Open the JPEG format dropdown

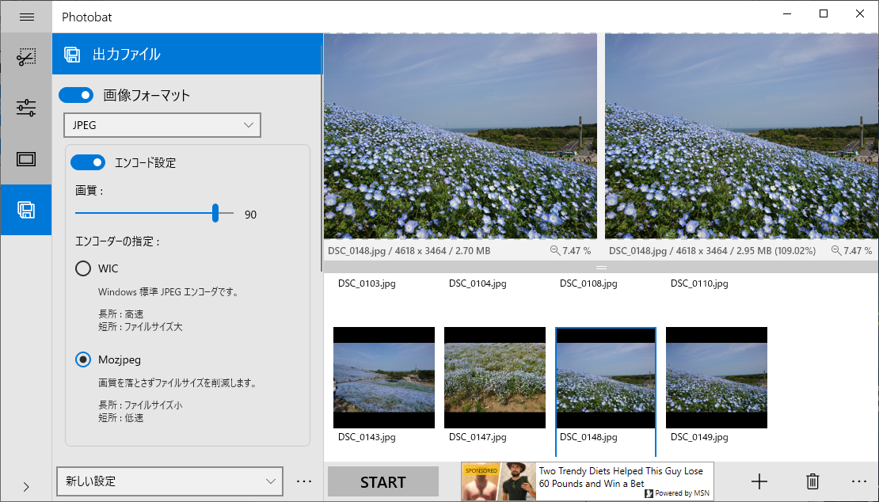pos(162,125)
